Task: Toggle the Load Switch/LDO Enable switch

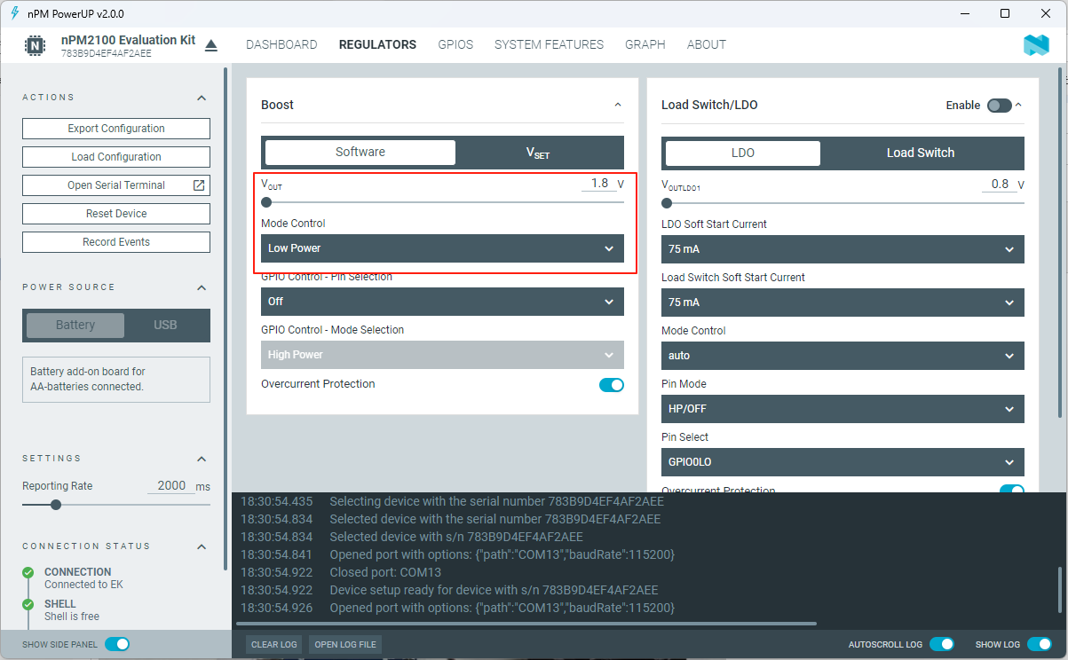Action: pyautogui.click(x=999, y=106)
